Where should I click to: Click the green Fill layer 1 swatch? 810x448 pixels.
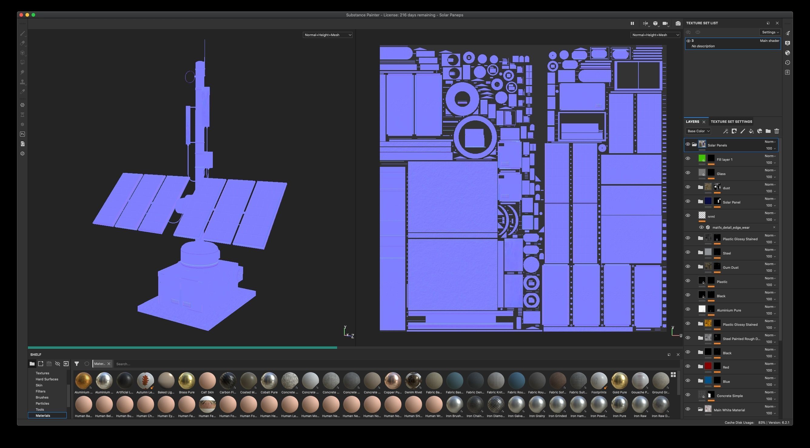(702, 158)
